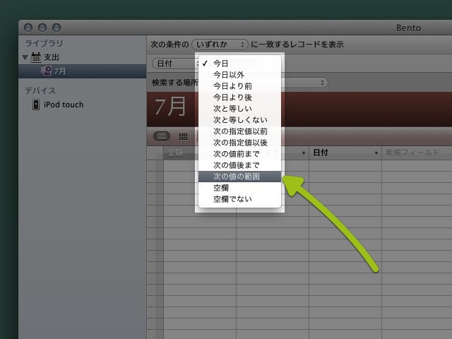452x339 pixels.
Task: Select the 7月 smart collection in the sidebar
Action: point(82,71)
